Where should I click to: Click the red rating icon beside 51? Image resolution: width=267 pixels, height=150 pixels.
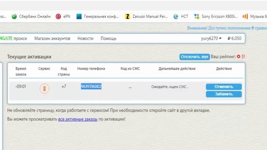[239, 57]
